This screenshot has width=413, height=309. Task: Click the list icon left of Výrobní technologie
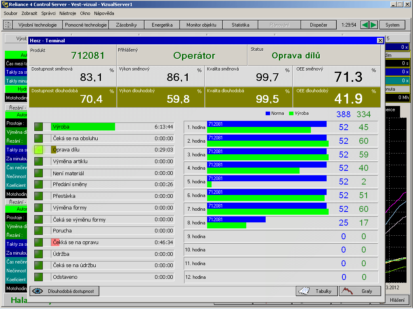click(x=8, y=25)
